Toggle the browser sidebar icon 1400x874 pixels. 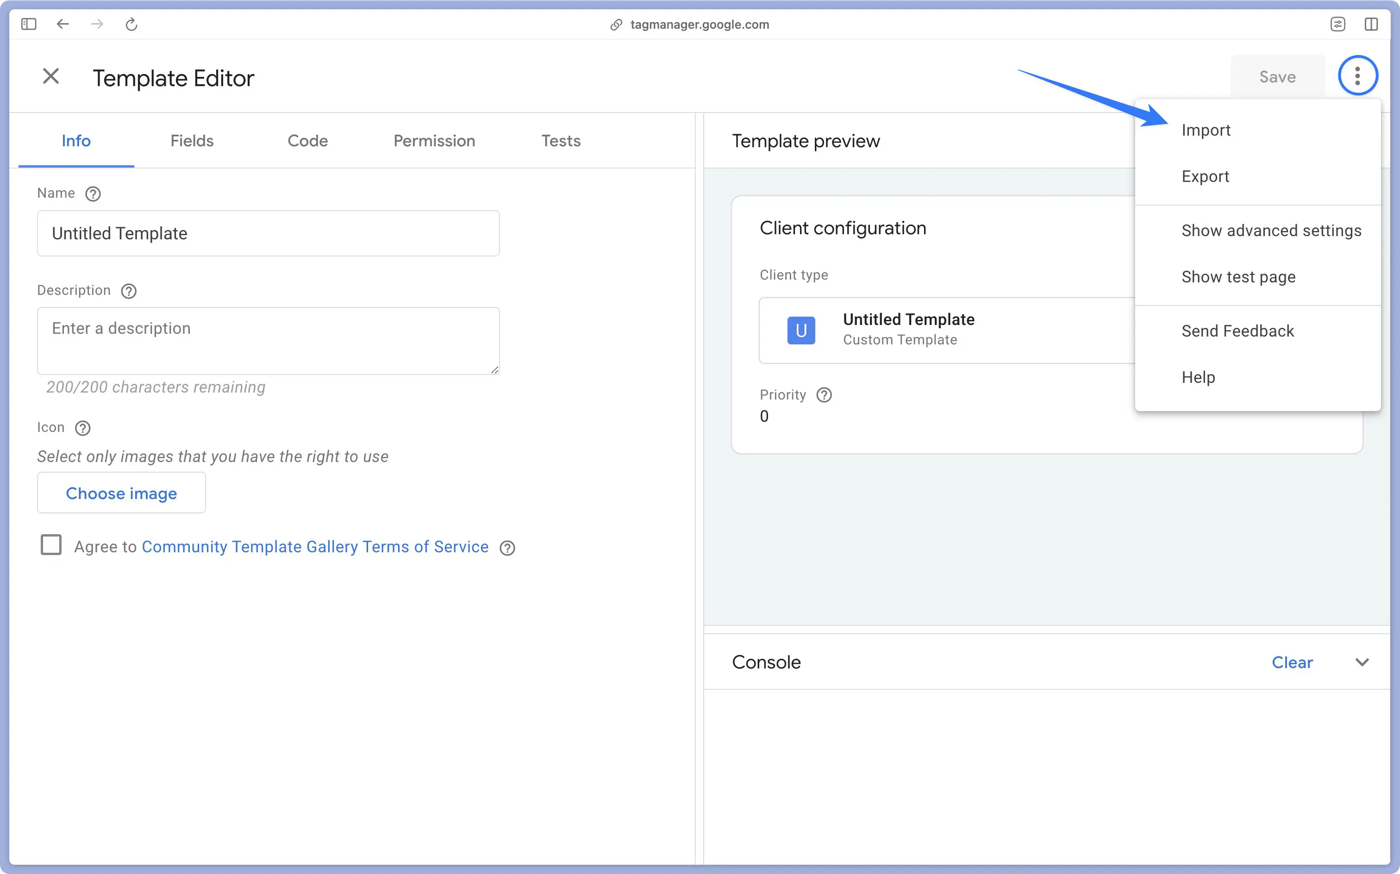[29, 24]
